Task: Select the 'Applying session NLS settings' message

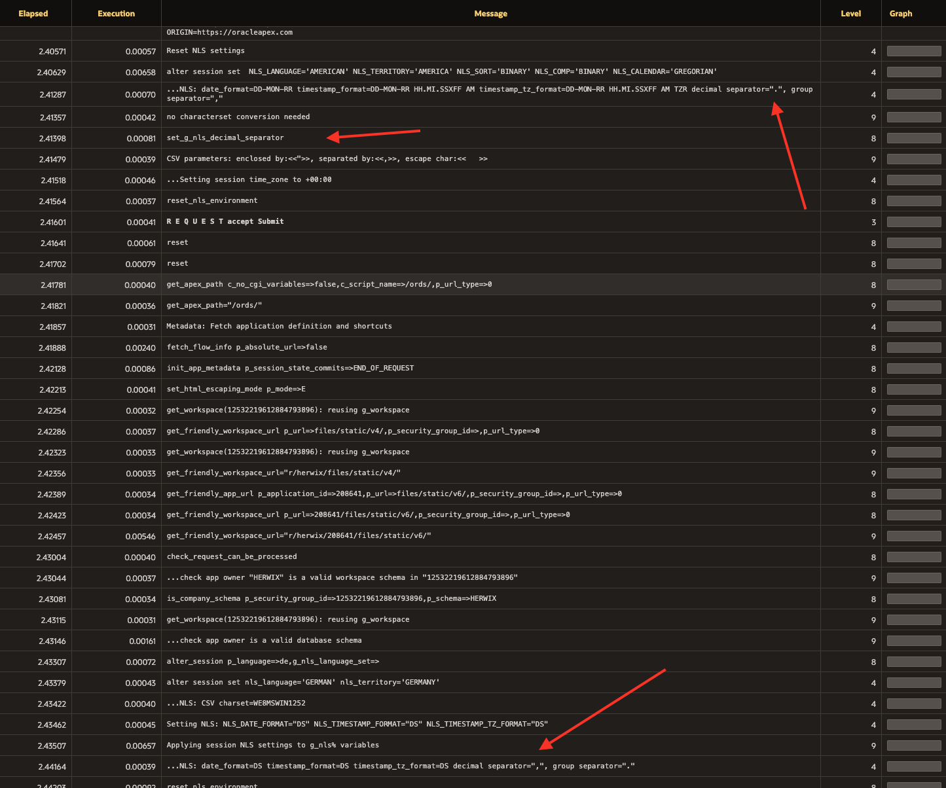Action: pos(272,745)
